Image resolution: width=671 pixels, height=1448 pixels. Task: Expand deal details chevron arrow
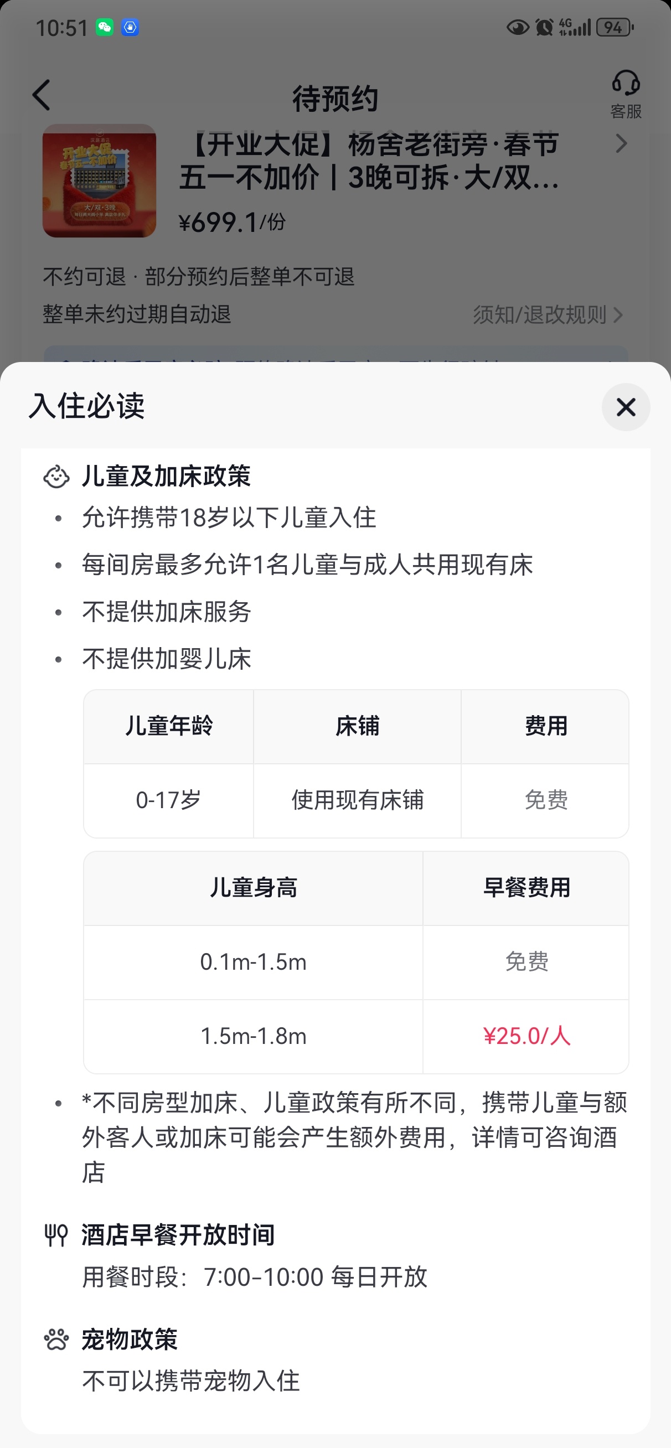(621, 144)
